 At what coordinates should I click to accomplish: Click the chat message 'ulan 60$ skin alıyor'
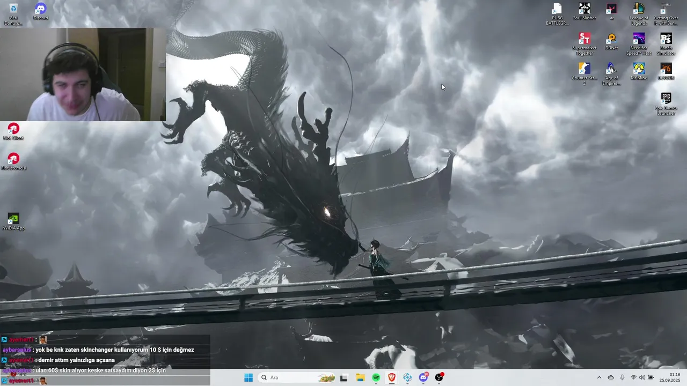point(100,370)
